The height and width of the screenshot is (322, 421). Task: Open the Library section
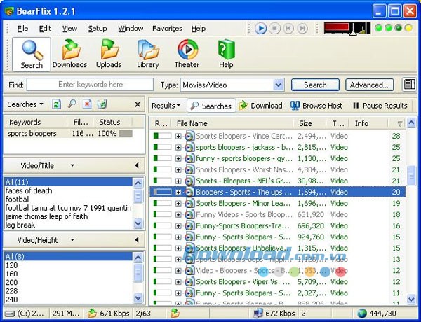(148, 54)
